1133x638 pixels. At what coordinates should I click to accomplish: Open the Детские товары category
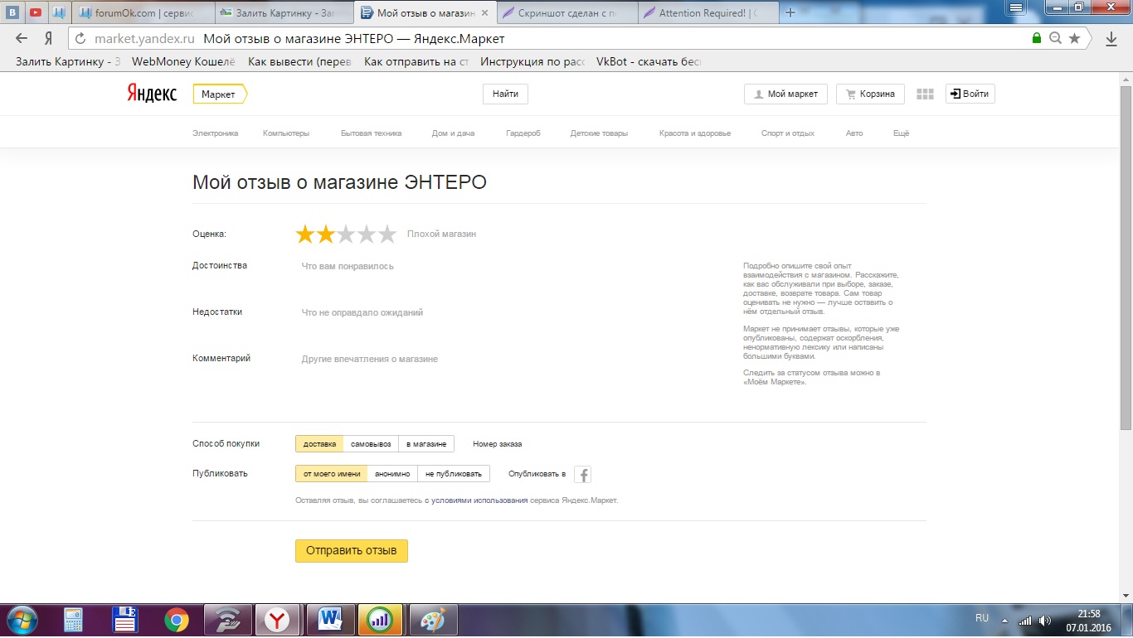[599, 133]
